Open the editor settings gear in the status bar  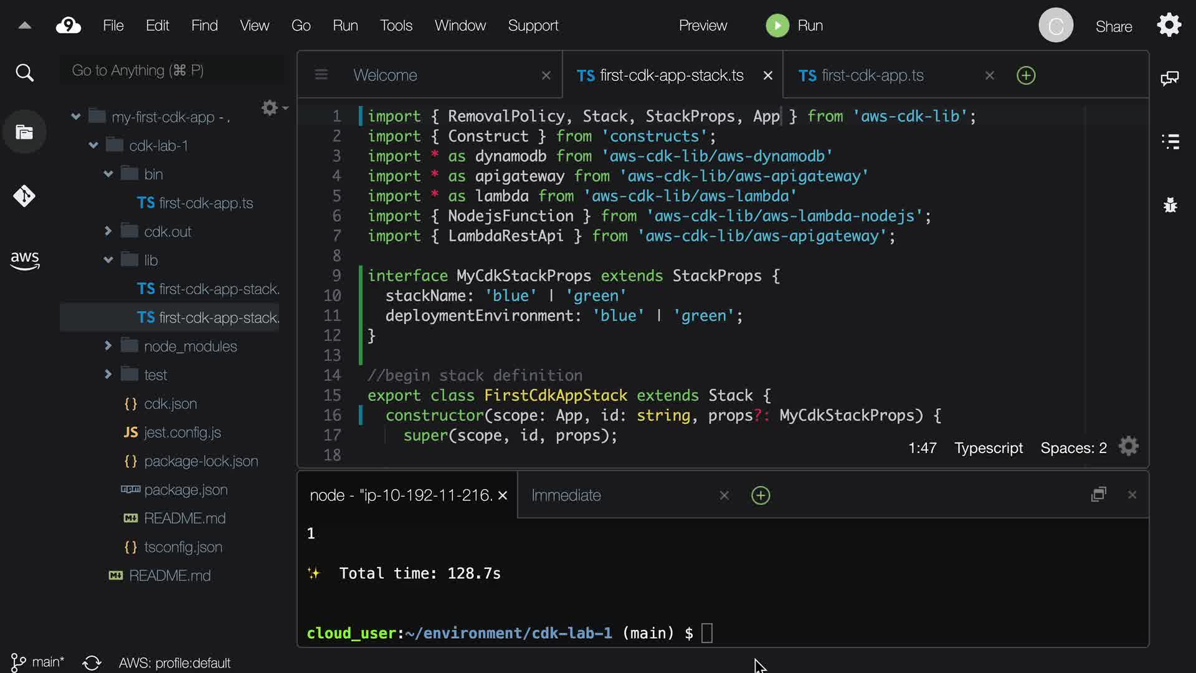click(x=1128, y=447)
